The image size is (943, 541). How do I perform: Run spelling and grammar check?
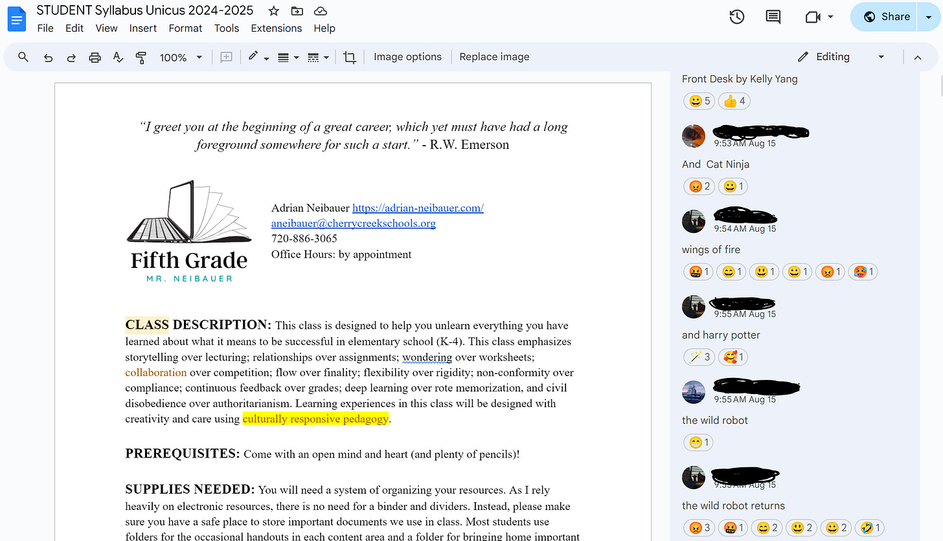118,57
